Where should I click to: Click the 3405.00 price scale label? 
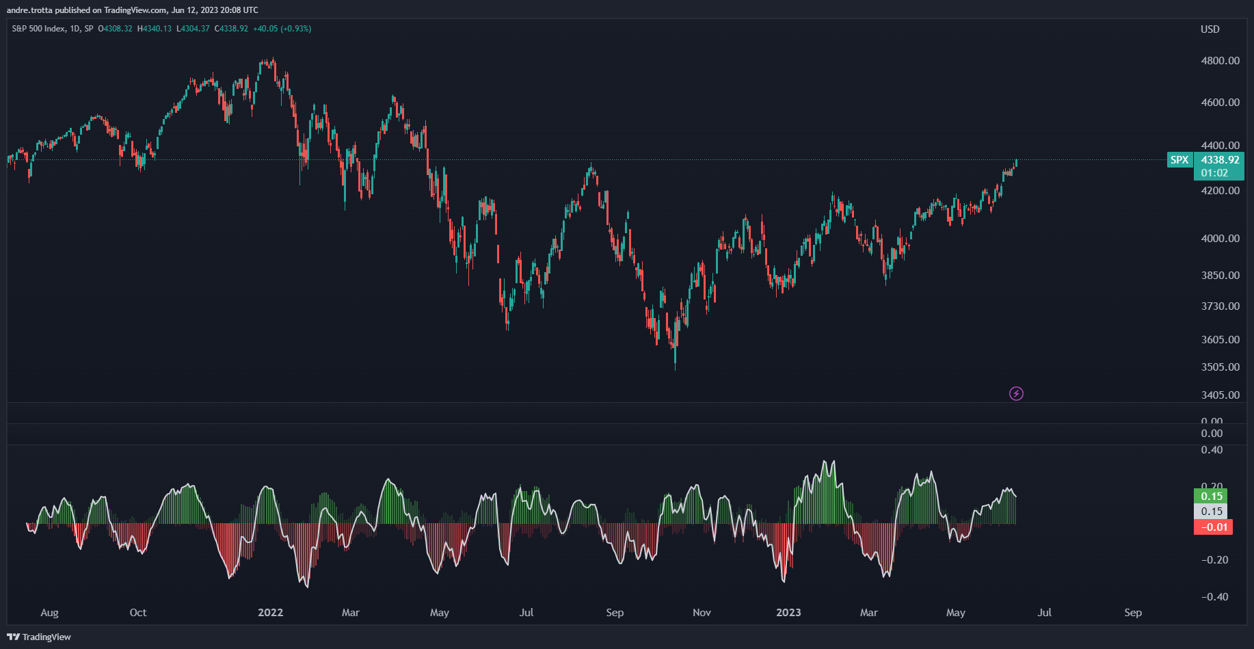pos(1220,395)
